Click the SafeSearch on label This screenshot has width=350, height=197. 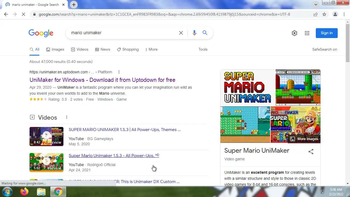pyautogui.click(x=325, y=50)
